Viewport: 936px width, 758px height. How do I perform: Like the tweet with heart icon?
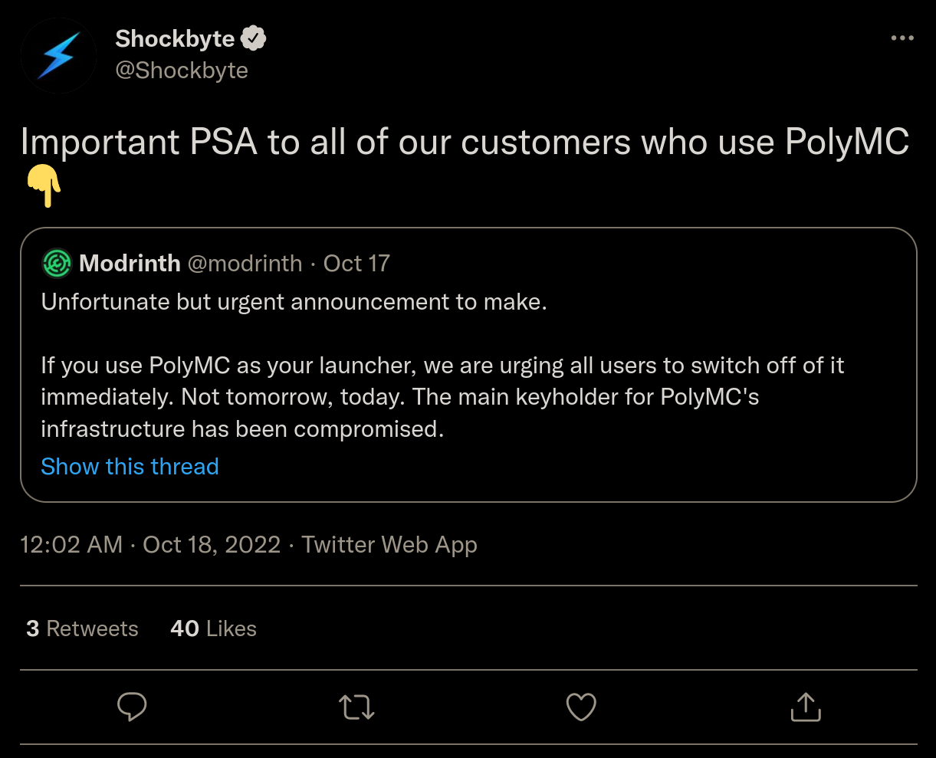click(581, 707)
